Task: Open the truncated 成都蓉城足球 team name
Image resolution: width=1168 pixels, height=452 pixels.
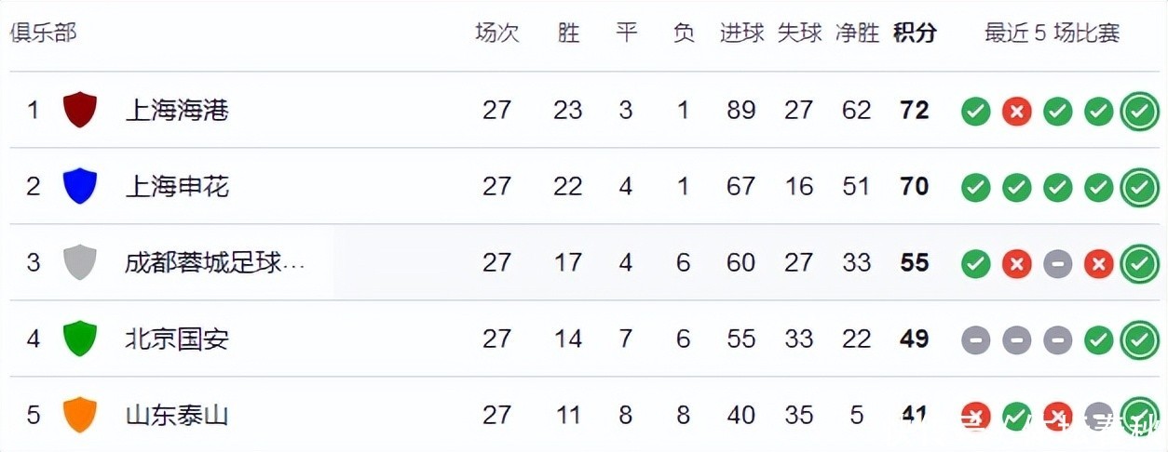Action: click(x=214, y=263)
